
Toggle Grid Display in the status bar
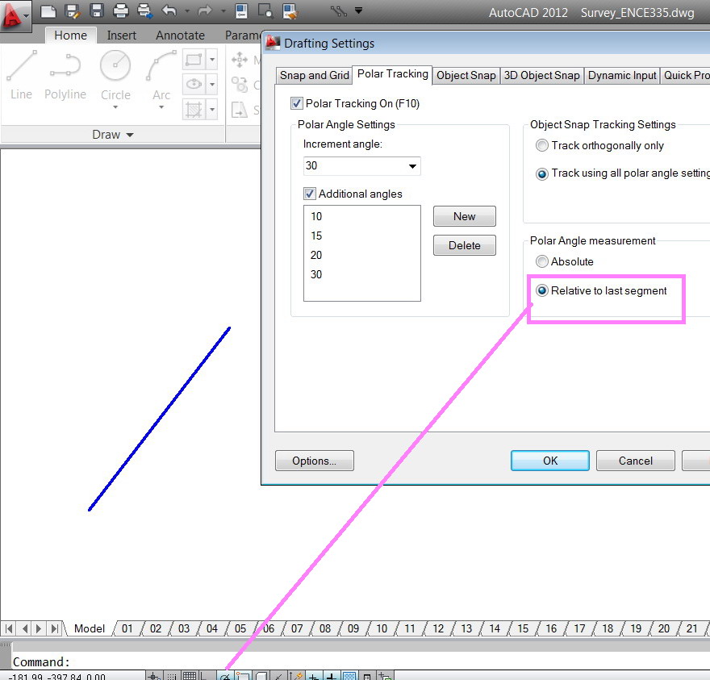click(190, 676)
